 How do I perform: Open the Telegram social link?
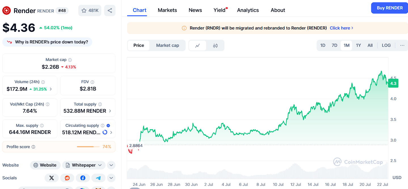point(98,178)
